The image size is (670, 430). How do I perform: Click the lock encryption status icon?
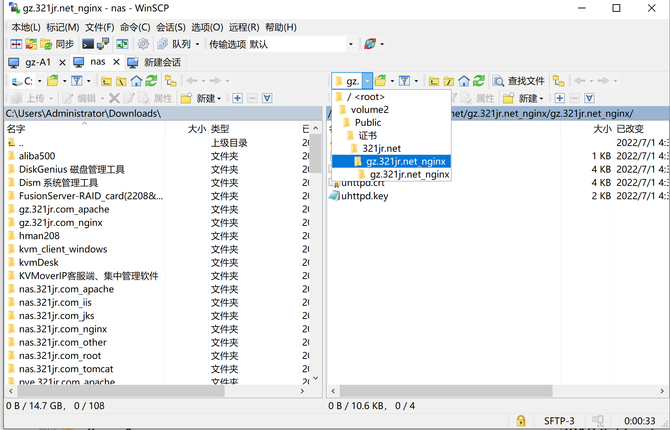[x=521, y=421]
